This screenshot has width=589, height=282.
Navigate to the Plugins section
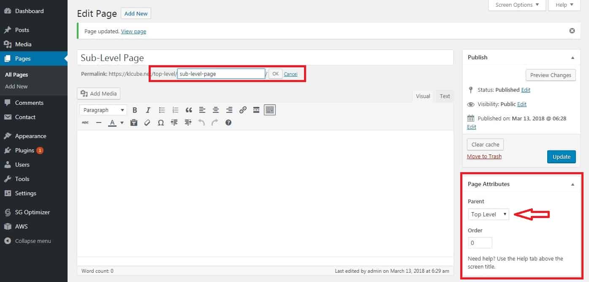[x=25, y=150]
